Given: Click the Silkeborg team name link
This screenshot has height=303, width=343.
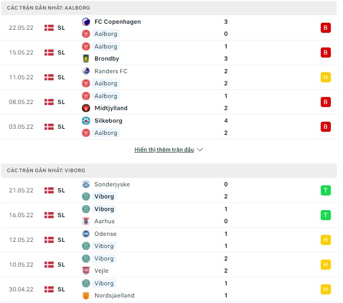Looking at the screenshot, I should (108, 121).
